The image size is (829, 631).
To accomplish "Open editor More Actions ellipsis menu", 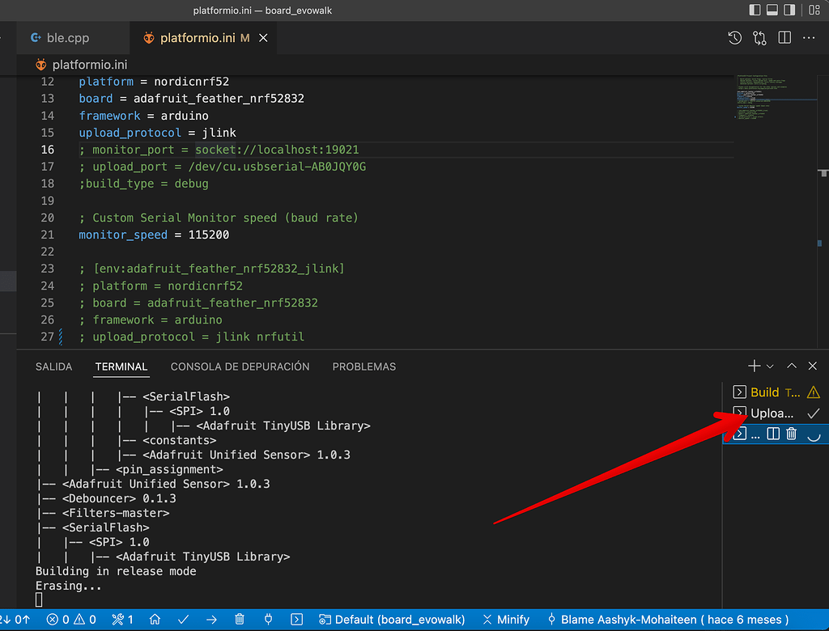I will coord(809,38).
